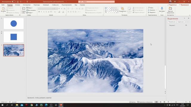
Task: Switch to the Вид tab
Action: tap(76, 5)
